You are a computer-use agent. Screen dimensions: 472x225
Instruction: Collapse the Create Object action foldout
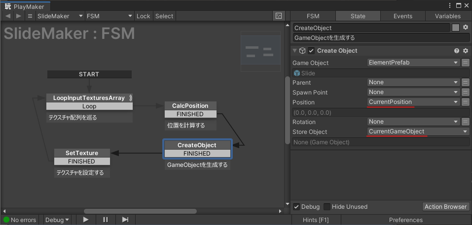(x=295, y=51)
